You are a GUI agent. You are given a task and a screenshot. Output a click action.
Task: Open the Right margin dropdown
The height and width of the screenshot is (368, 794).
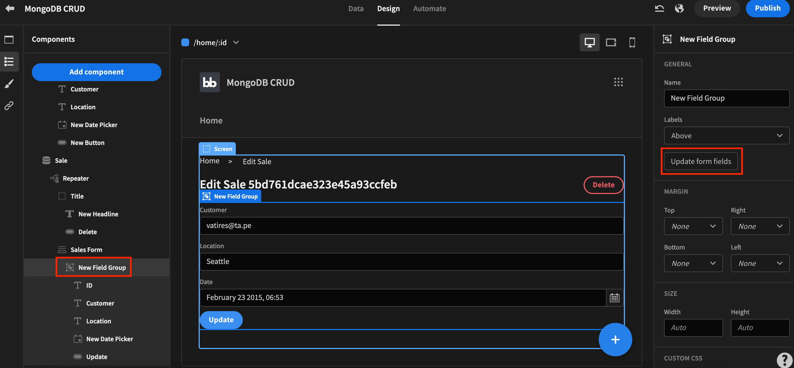760,226
